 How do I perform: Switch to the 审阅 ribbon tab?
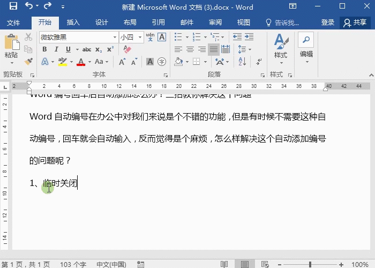[x=215, y=23]
